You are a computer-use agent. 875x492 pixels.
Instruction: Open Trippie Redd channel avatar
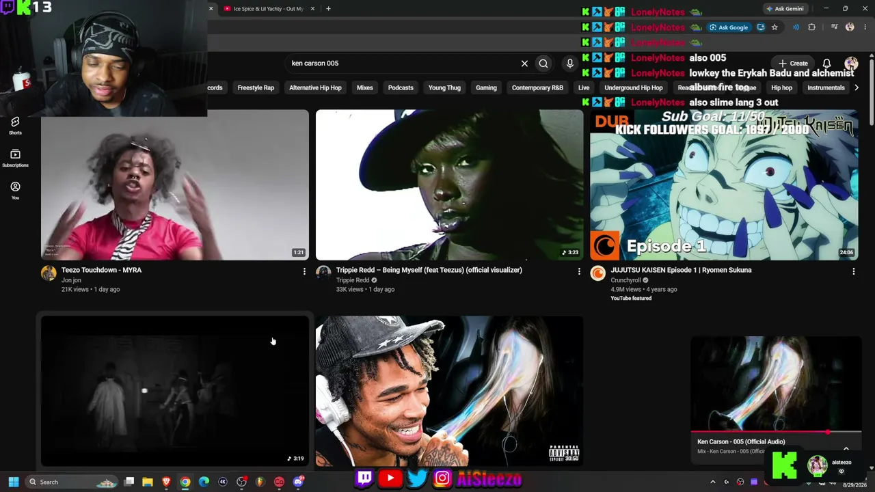pos(323,273)
